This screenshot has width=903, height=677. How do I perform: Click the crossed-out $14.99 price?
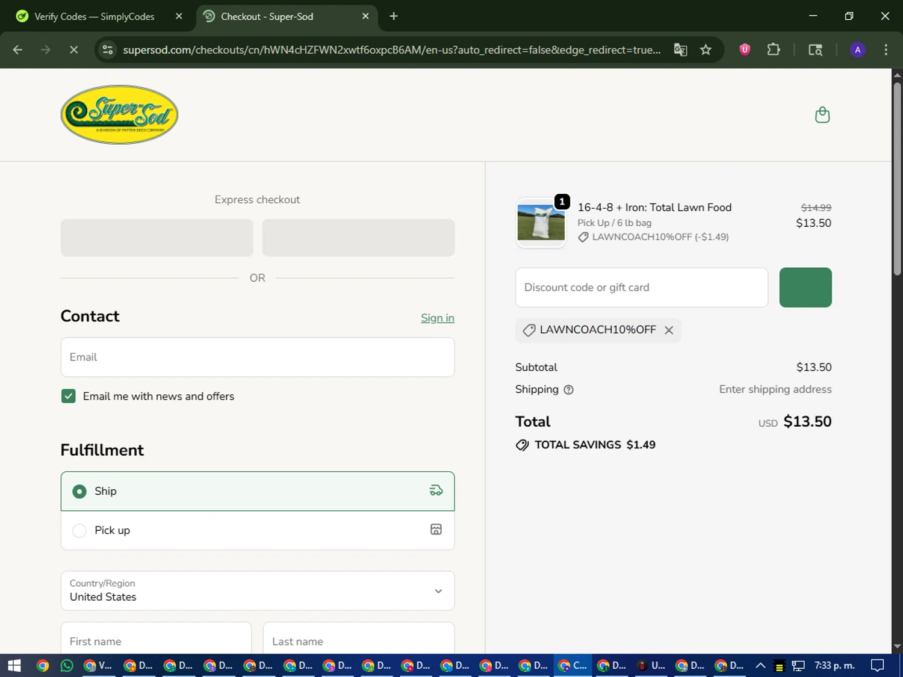[x=816, y=208]
